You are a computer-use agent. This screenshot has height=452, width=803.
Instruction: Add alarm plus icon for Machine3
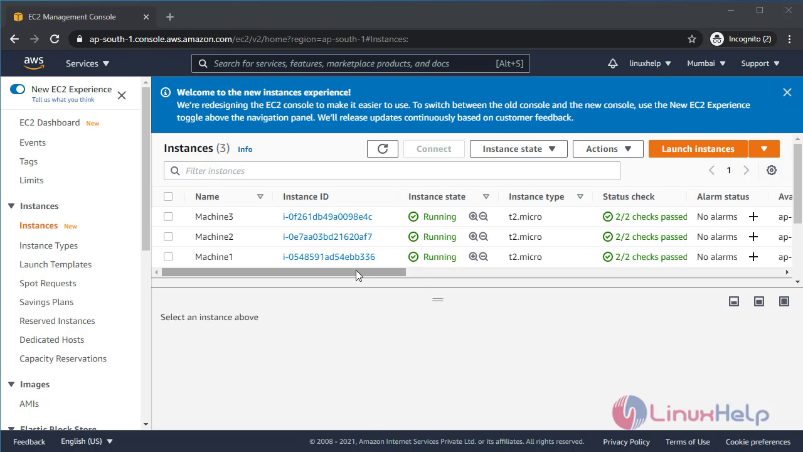tap(753, 217)
